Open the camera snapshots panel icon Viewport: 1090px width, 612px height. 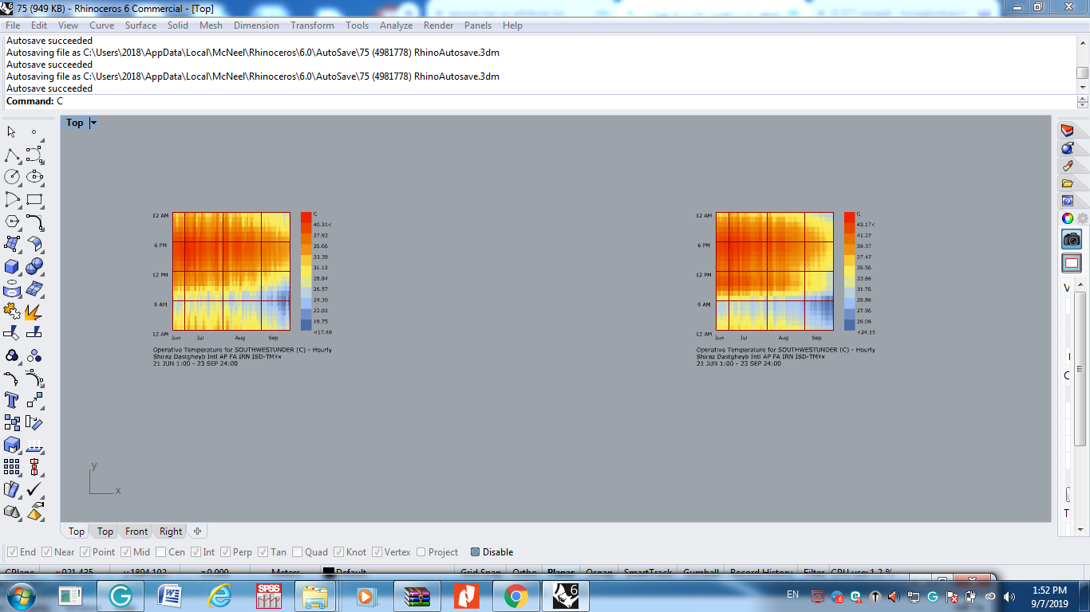click(x=1071, y=239)
